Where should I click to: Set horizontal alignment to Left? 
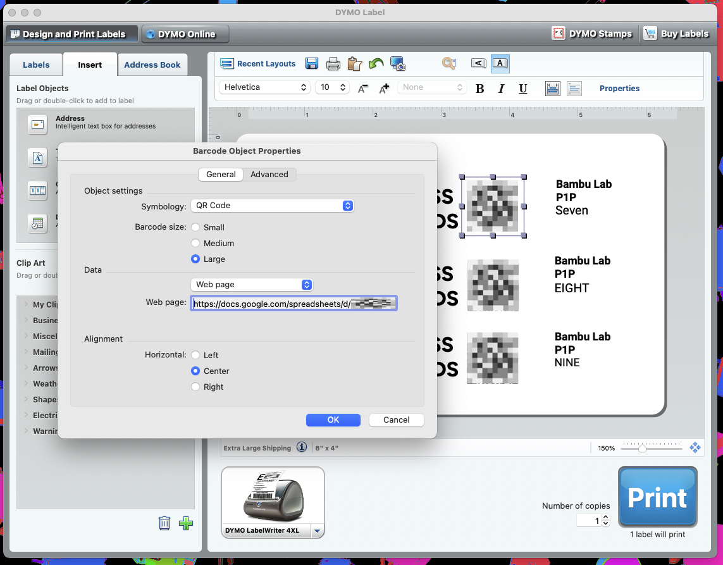pyautogui.click(x=196, y=355)
